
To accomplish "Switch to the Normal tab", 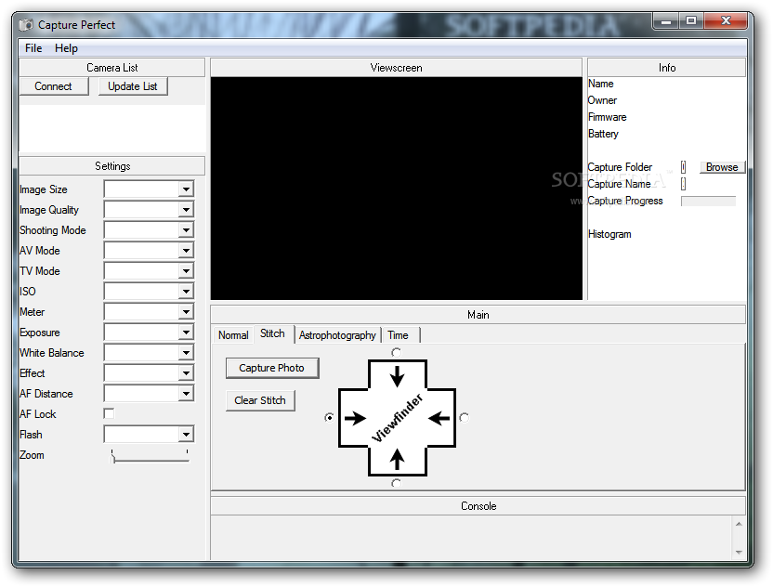I will [233, 335].
